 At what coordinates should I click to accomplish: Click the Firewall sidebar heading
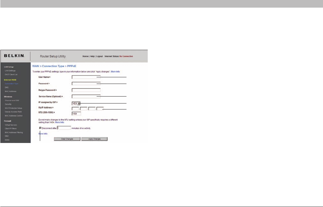click(8, 121)
